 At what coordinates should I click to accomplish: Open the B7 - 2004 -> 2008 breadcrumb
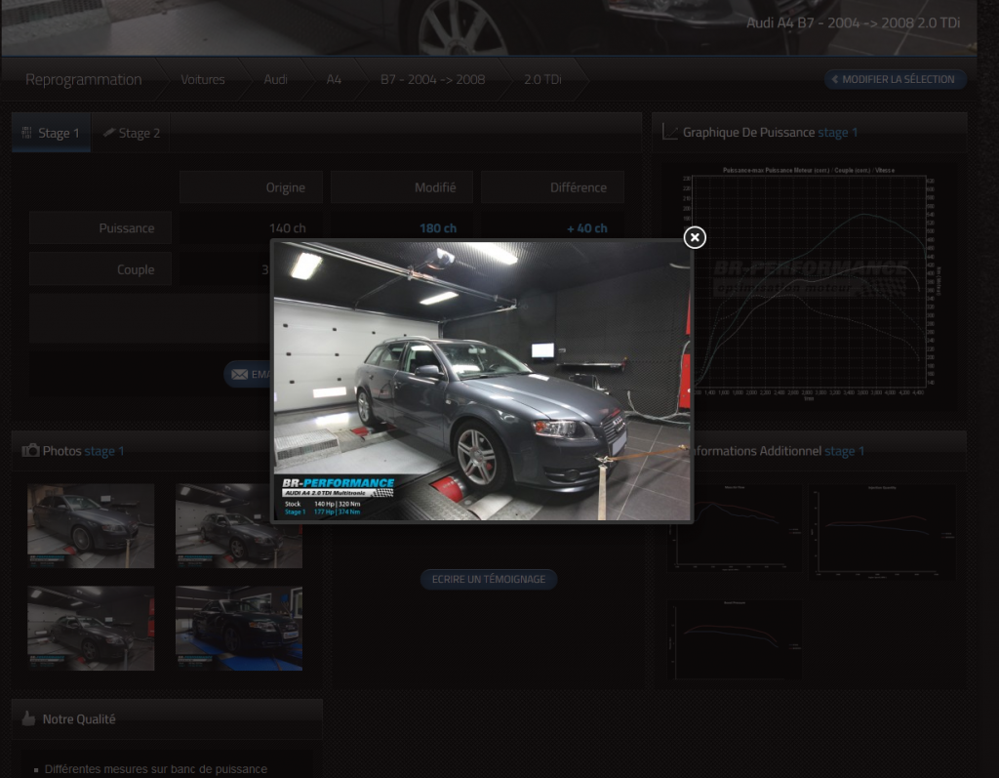pos(432,79)
